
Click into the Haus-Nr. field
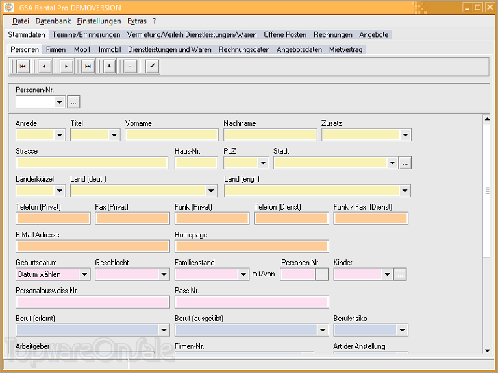click(x=196, y=163)
